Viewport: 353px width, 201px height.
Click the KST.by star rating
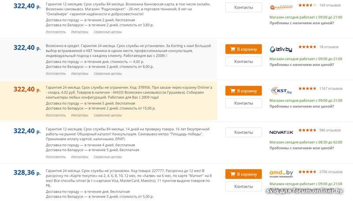click(x=307, y=88)
